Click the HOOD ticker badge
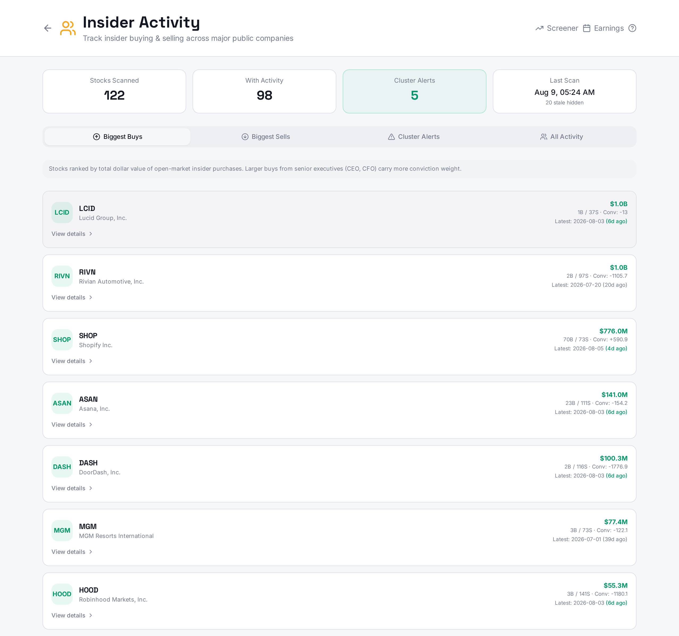Viewport: 679px width, 636px height. point(62,594)
